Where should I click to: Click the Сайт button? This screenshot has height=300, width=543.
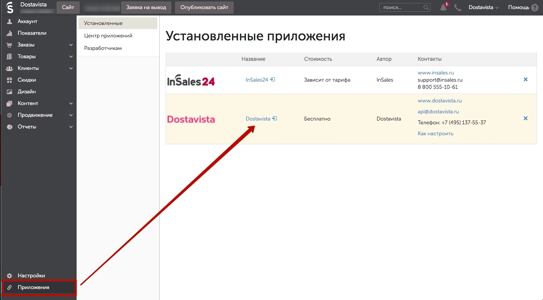(68, 8)
